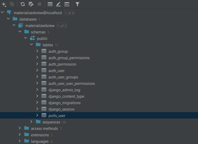Click the Edit Source pencil icon
Viewport: 198px width, 144px height.
click(x=58, y=4)
